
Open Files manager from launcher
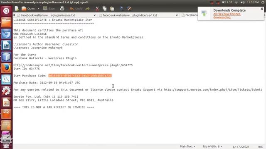click(6, 22)
